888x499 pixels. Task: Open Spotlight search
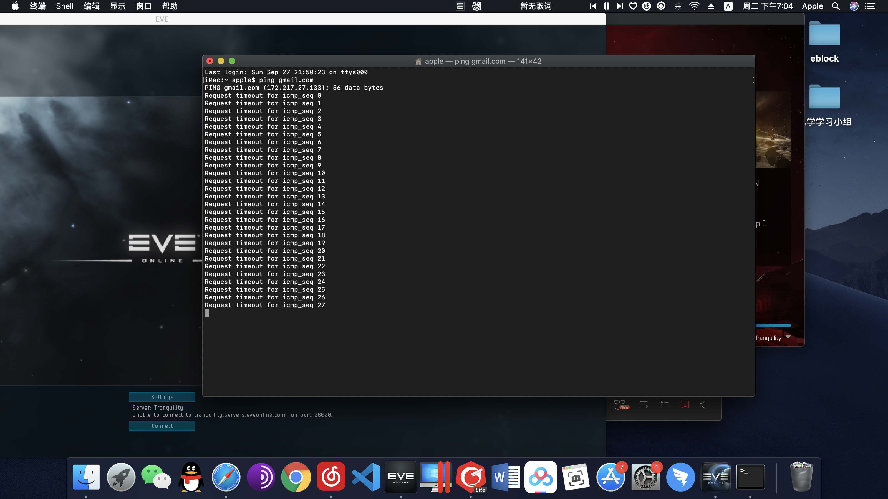pyautogui.click(x=836, y=6)
